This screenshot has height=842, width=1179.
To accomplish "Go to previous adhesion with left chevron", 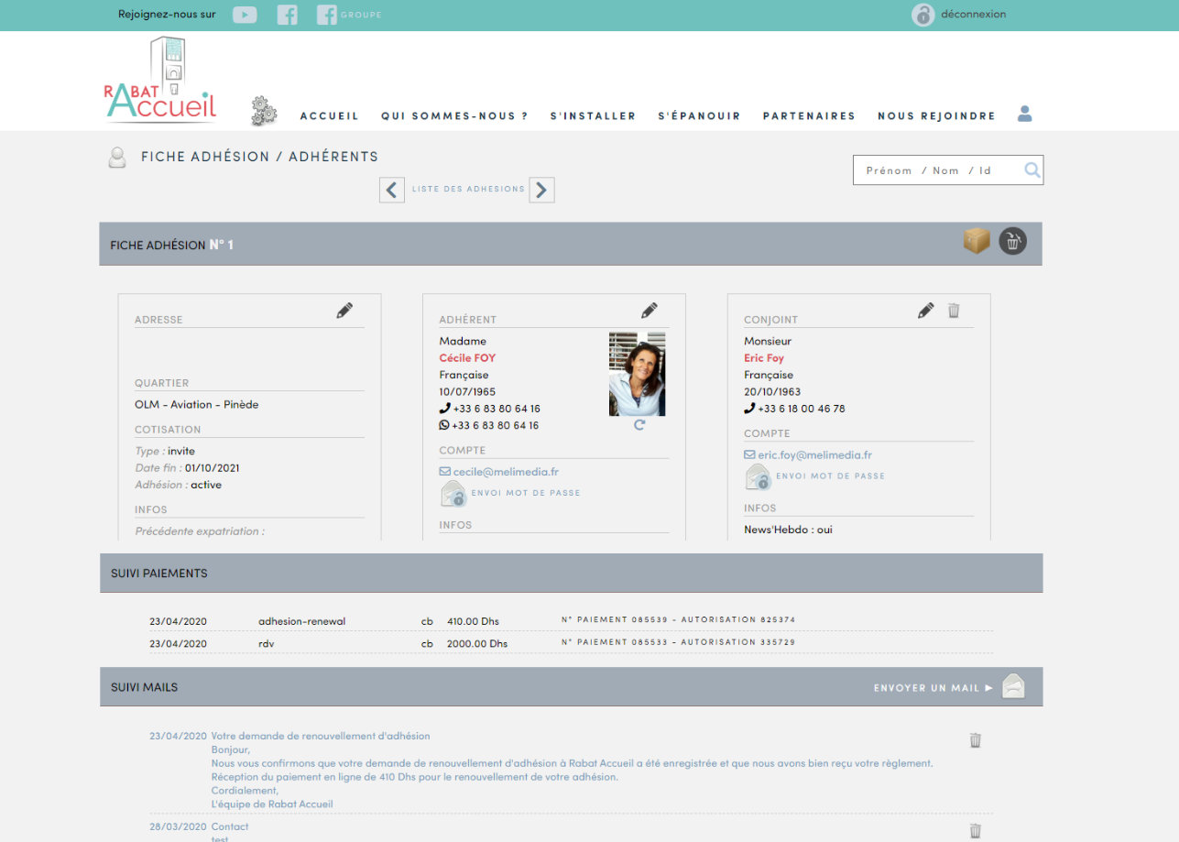I will click(392, 190).
